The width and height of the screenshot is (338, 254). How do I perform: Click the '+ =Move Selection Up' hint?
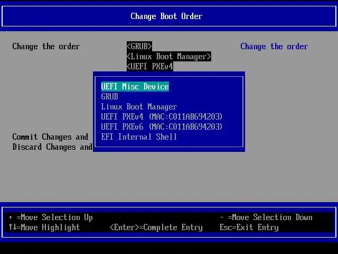click(51, 217)
